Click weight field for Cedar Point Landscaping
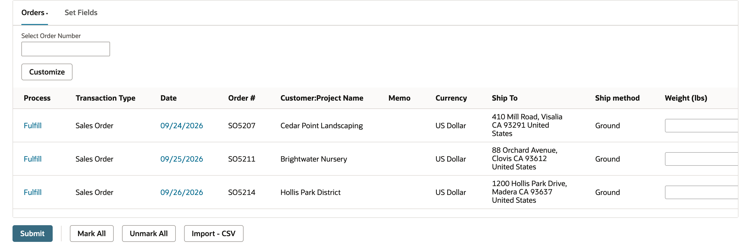The image size is (751, 245). point(701,126)
